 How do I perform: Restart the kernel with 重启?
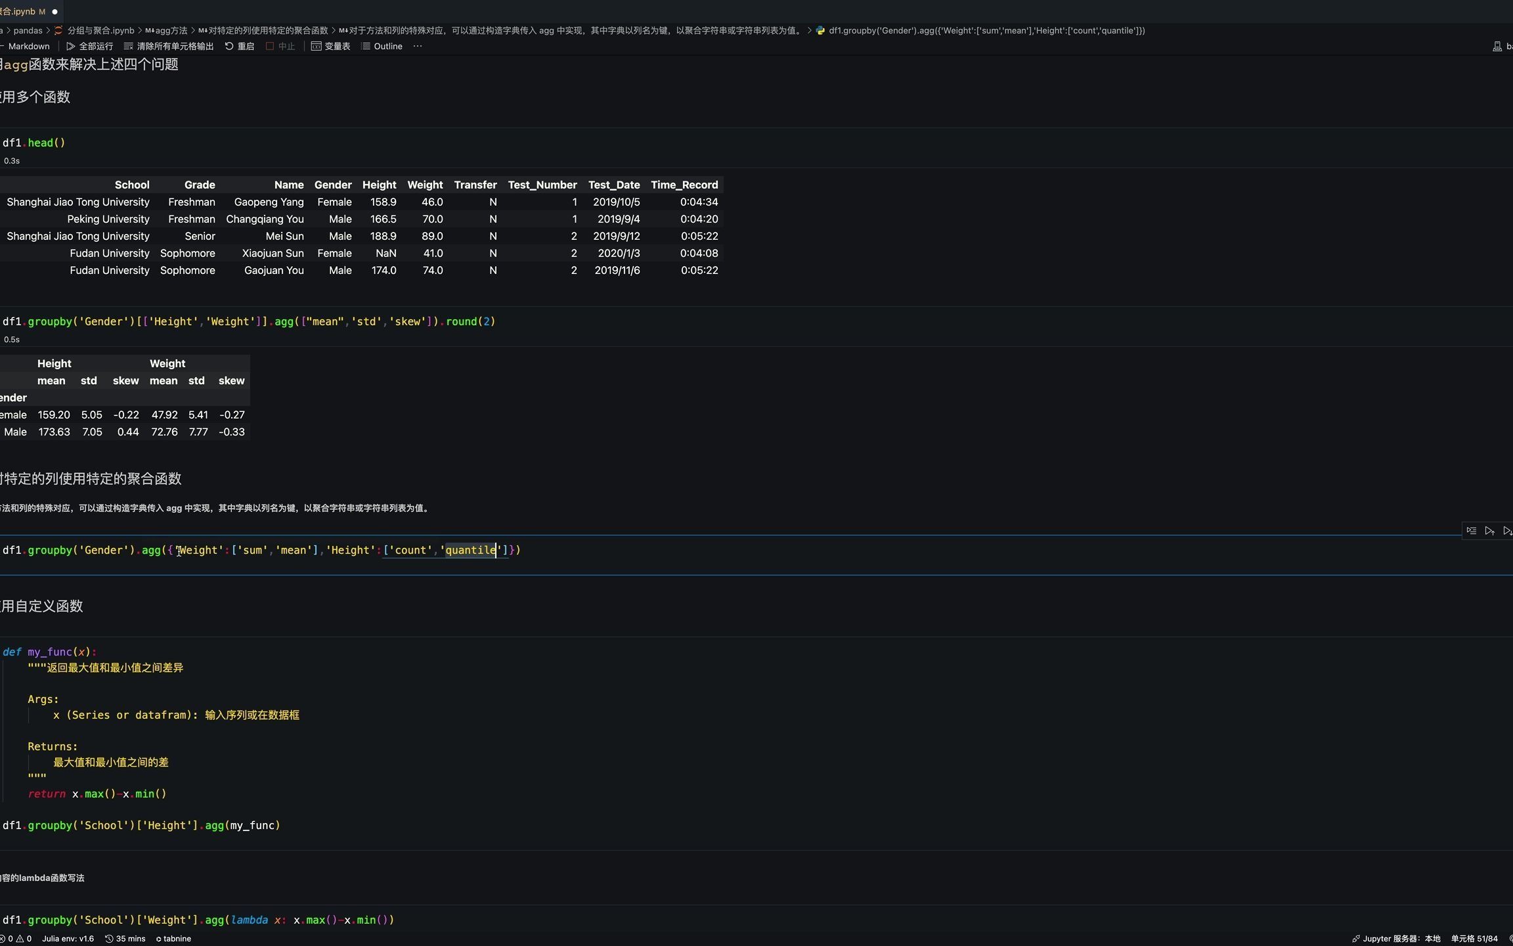[x=240, y=46]
